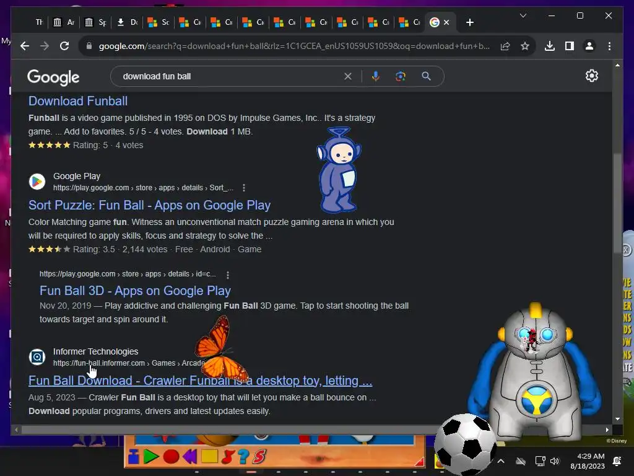This screenshot has height=476, width=634.
Task: View site information lock icon
Action: point(89,46)
